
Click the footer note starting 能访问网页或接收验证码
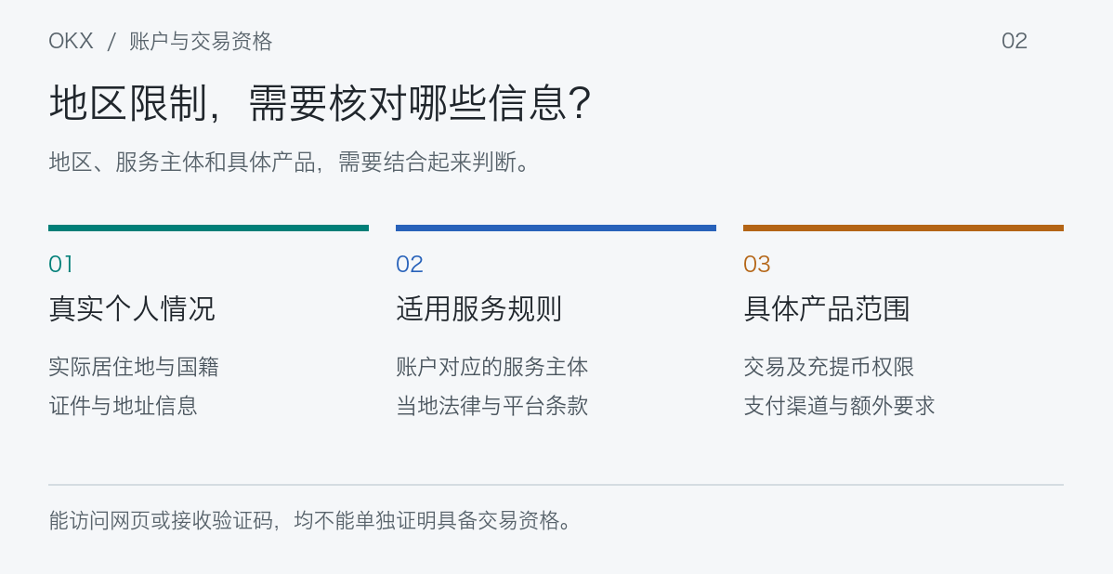tap(309, 521)
